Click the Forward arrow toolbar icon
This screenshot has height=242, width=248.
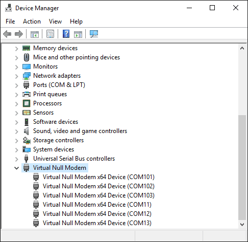click(19, 34)
